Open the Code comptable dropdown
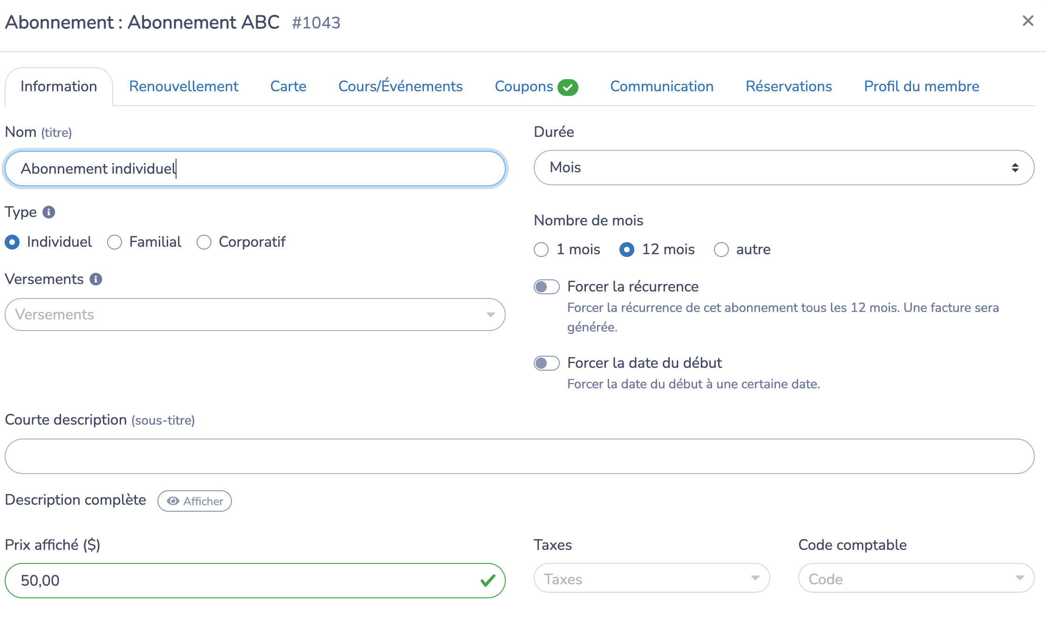This screenshot has height=636, width=1046. click(x=916, y=578)
